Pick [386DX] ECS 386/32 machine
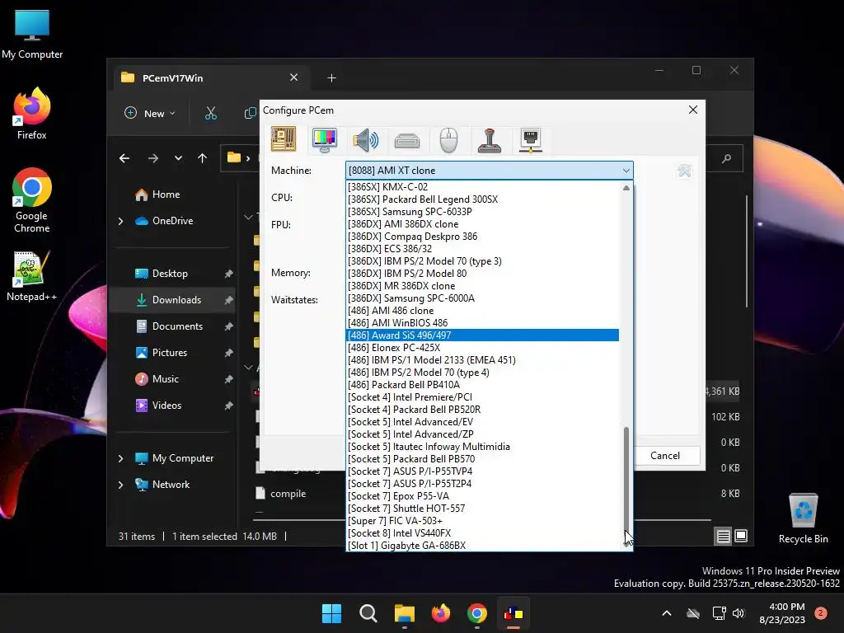The height and width of the screenshot is (633, 844). pyautogui.click(x=482, y=249)
